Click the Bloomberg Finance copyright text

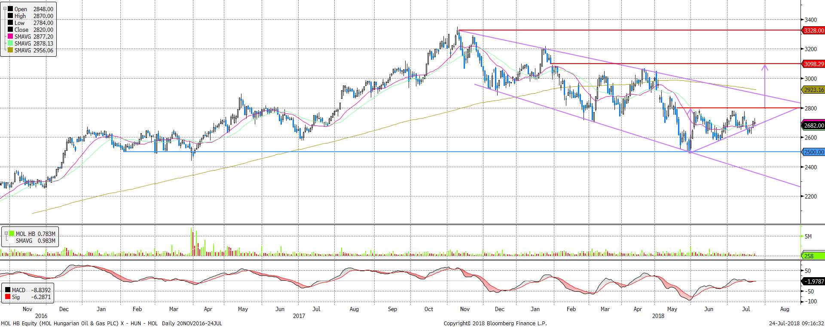coord(495,323)
